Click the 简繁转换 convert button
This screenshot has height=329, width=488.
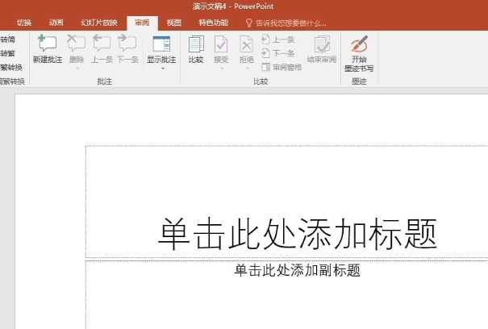pyautogui.click(x=11, y=67)
